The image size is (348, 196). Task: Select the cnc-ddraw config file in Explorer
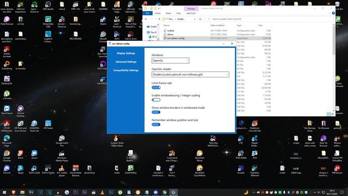[x=176, y=38]
